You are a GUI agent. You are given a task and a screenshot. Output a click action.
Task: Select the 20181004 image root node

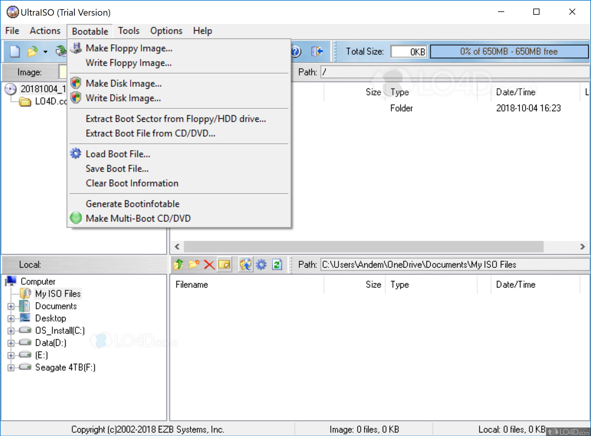pyautogui.click(x=43, y=89)
